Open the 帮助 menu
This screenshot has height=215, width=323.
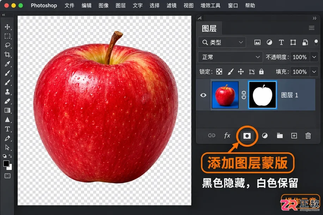250,6
